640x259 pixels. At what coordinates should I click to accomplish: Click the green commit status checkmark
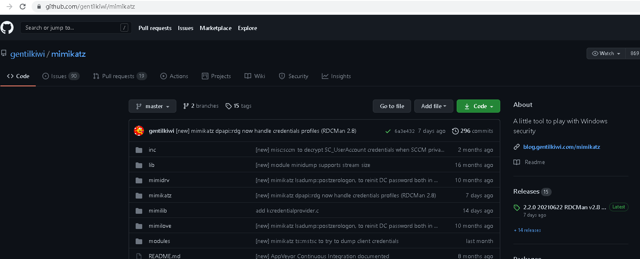pyautogui.click(x=388, y=131)
